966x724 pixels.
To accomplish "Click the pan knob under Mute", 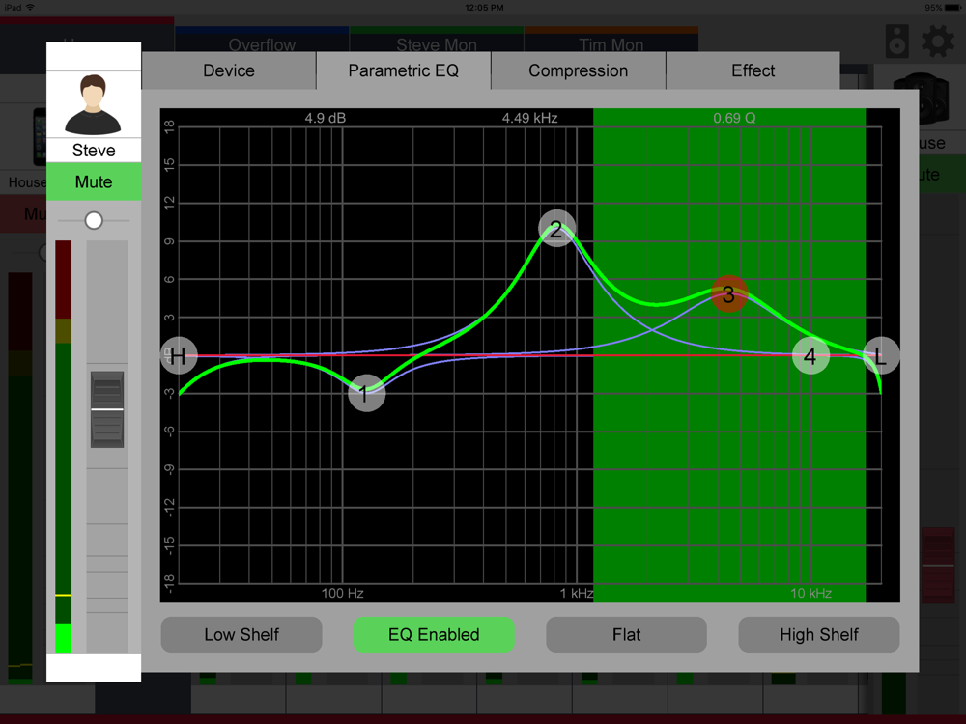I will click(94, 220).
